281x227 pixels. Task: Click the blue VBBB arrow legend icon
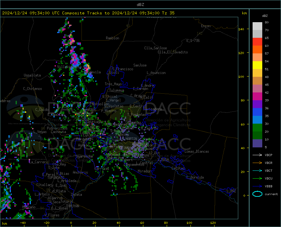point(257,186)
